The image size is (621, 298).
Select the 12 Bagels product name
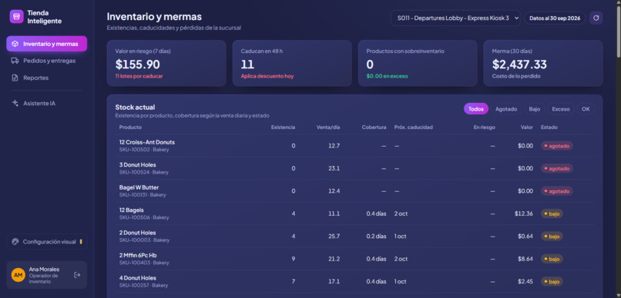click(x=132, y=210)
